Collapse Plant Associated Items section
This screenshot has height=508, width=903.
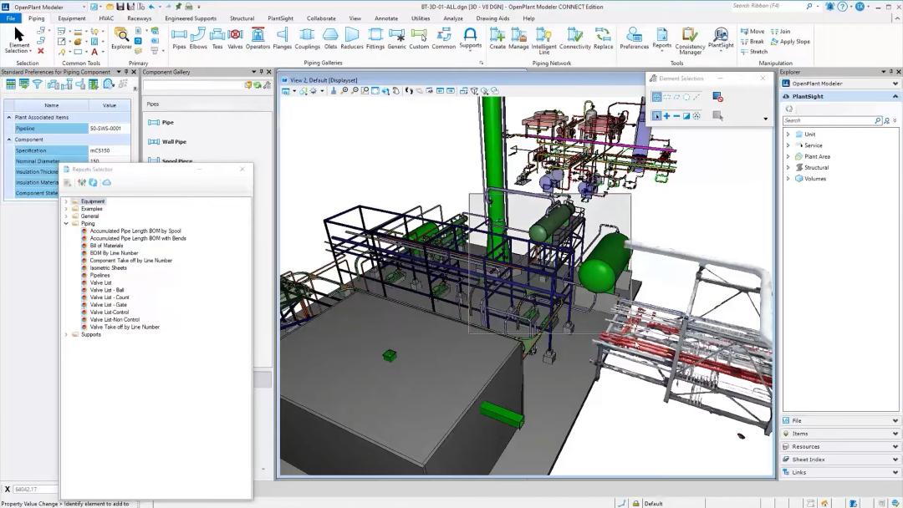pyautogui.click(x=9, y=117)
